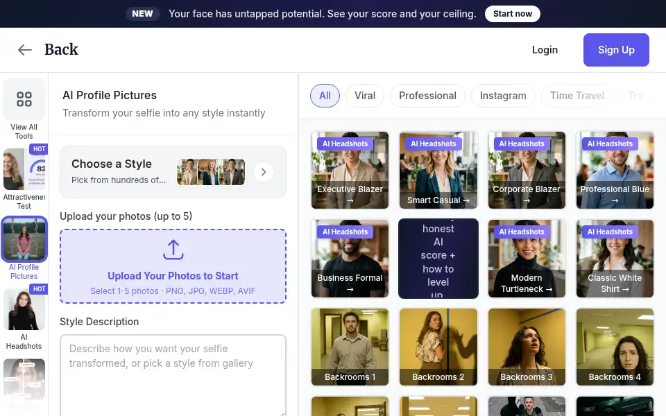Choose the Classic White Shirt style
Screen dimensions: 666x416
point(615,259)
